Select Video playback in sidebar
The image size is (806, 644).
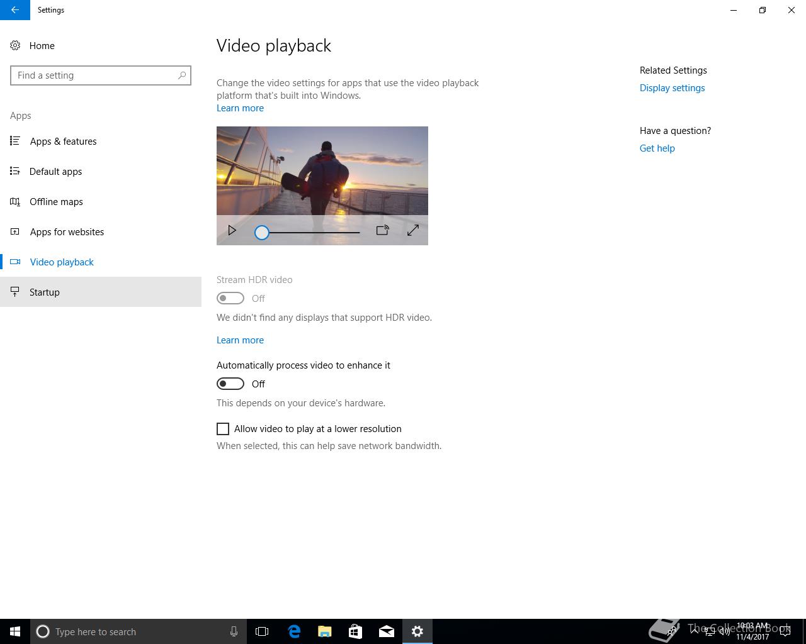point(101,262)
